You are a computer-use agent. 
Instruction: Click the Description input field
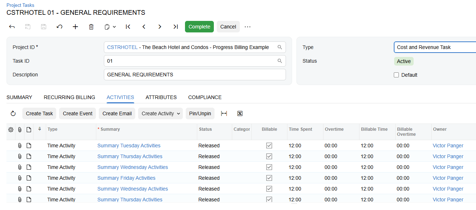pyautogui.click(x=195, y=75)
